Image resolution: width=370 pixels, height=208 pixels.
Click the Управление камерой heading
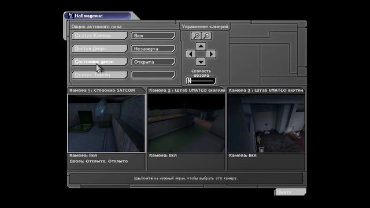coord(205,27)
